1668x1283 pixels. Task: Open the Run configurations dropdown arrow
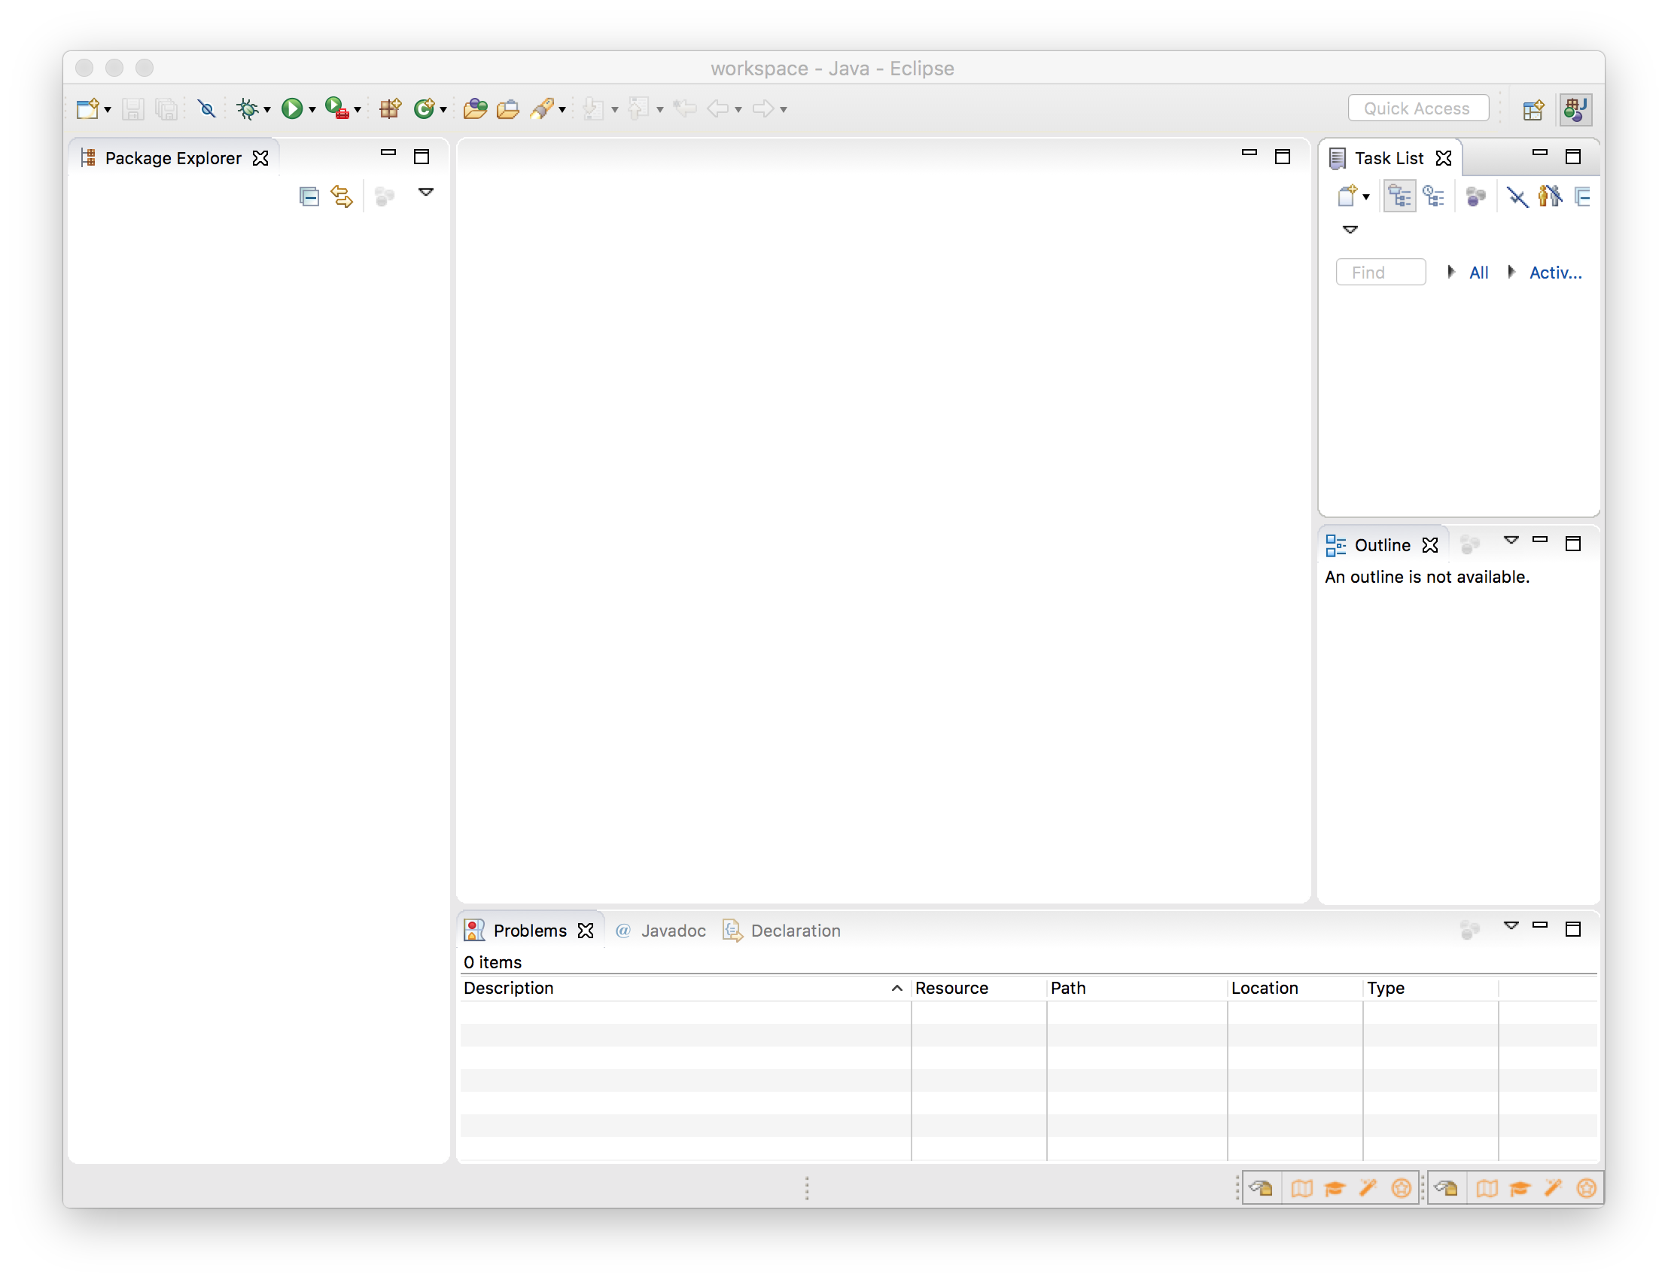tap(312, 110)
